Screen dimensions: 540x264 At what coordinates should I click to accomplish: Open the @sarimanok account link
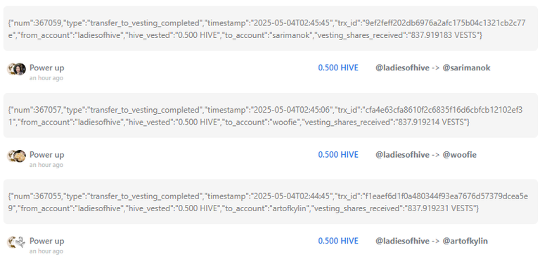pyautogui.click(x=466, y=68)
